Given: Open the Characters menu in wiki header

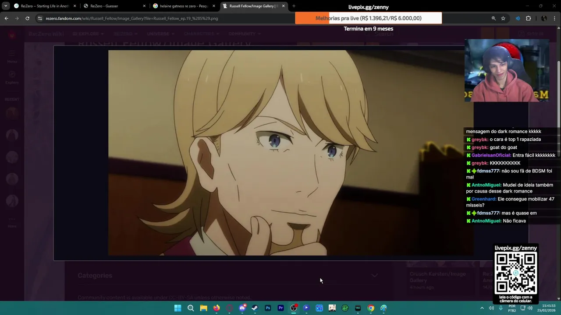Looking at the screenshot, I should click(x=201, y=34).
